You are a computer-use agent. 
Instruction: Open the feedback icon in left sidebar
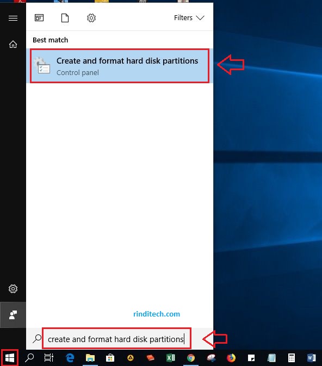coord(13,315)
